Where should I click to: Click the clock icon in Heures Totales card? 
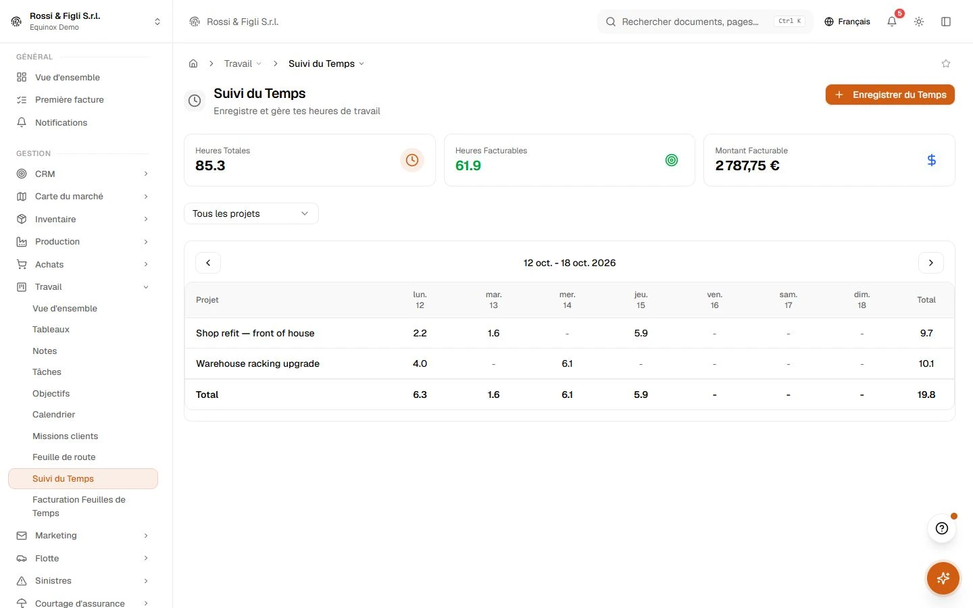click(412, 160)
